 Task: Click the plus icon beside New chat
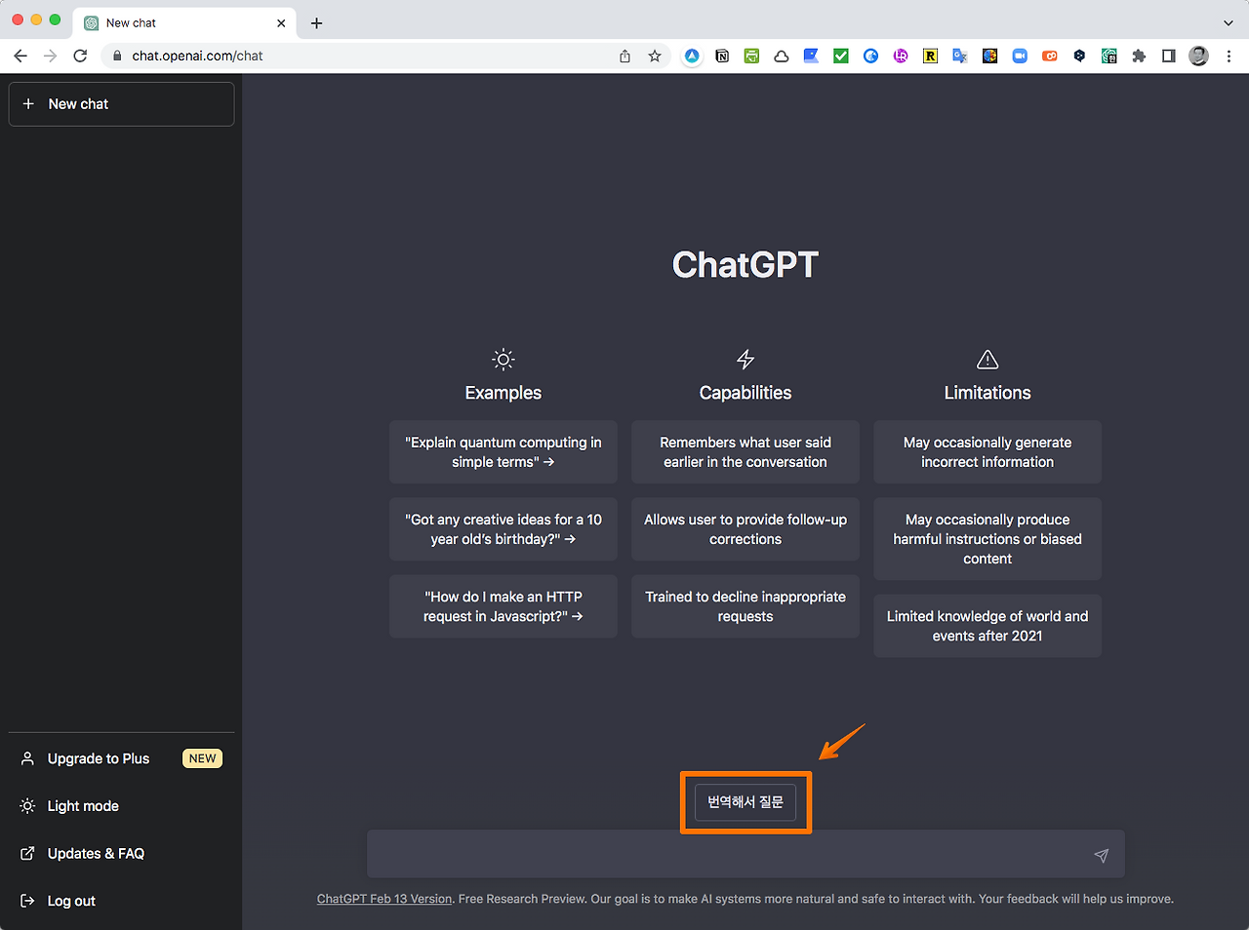(x=28, y=103)
